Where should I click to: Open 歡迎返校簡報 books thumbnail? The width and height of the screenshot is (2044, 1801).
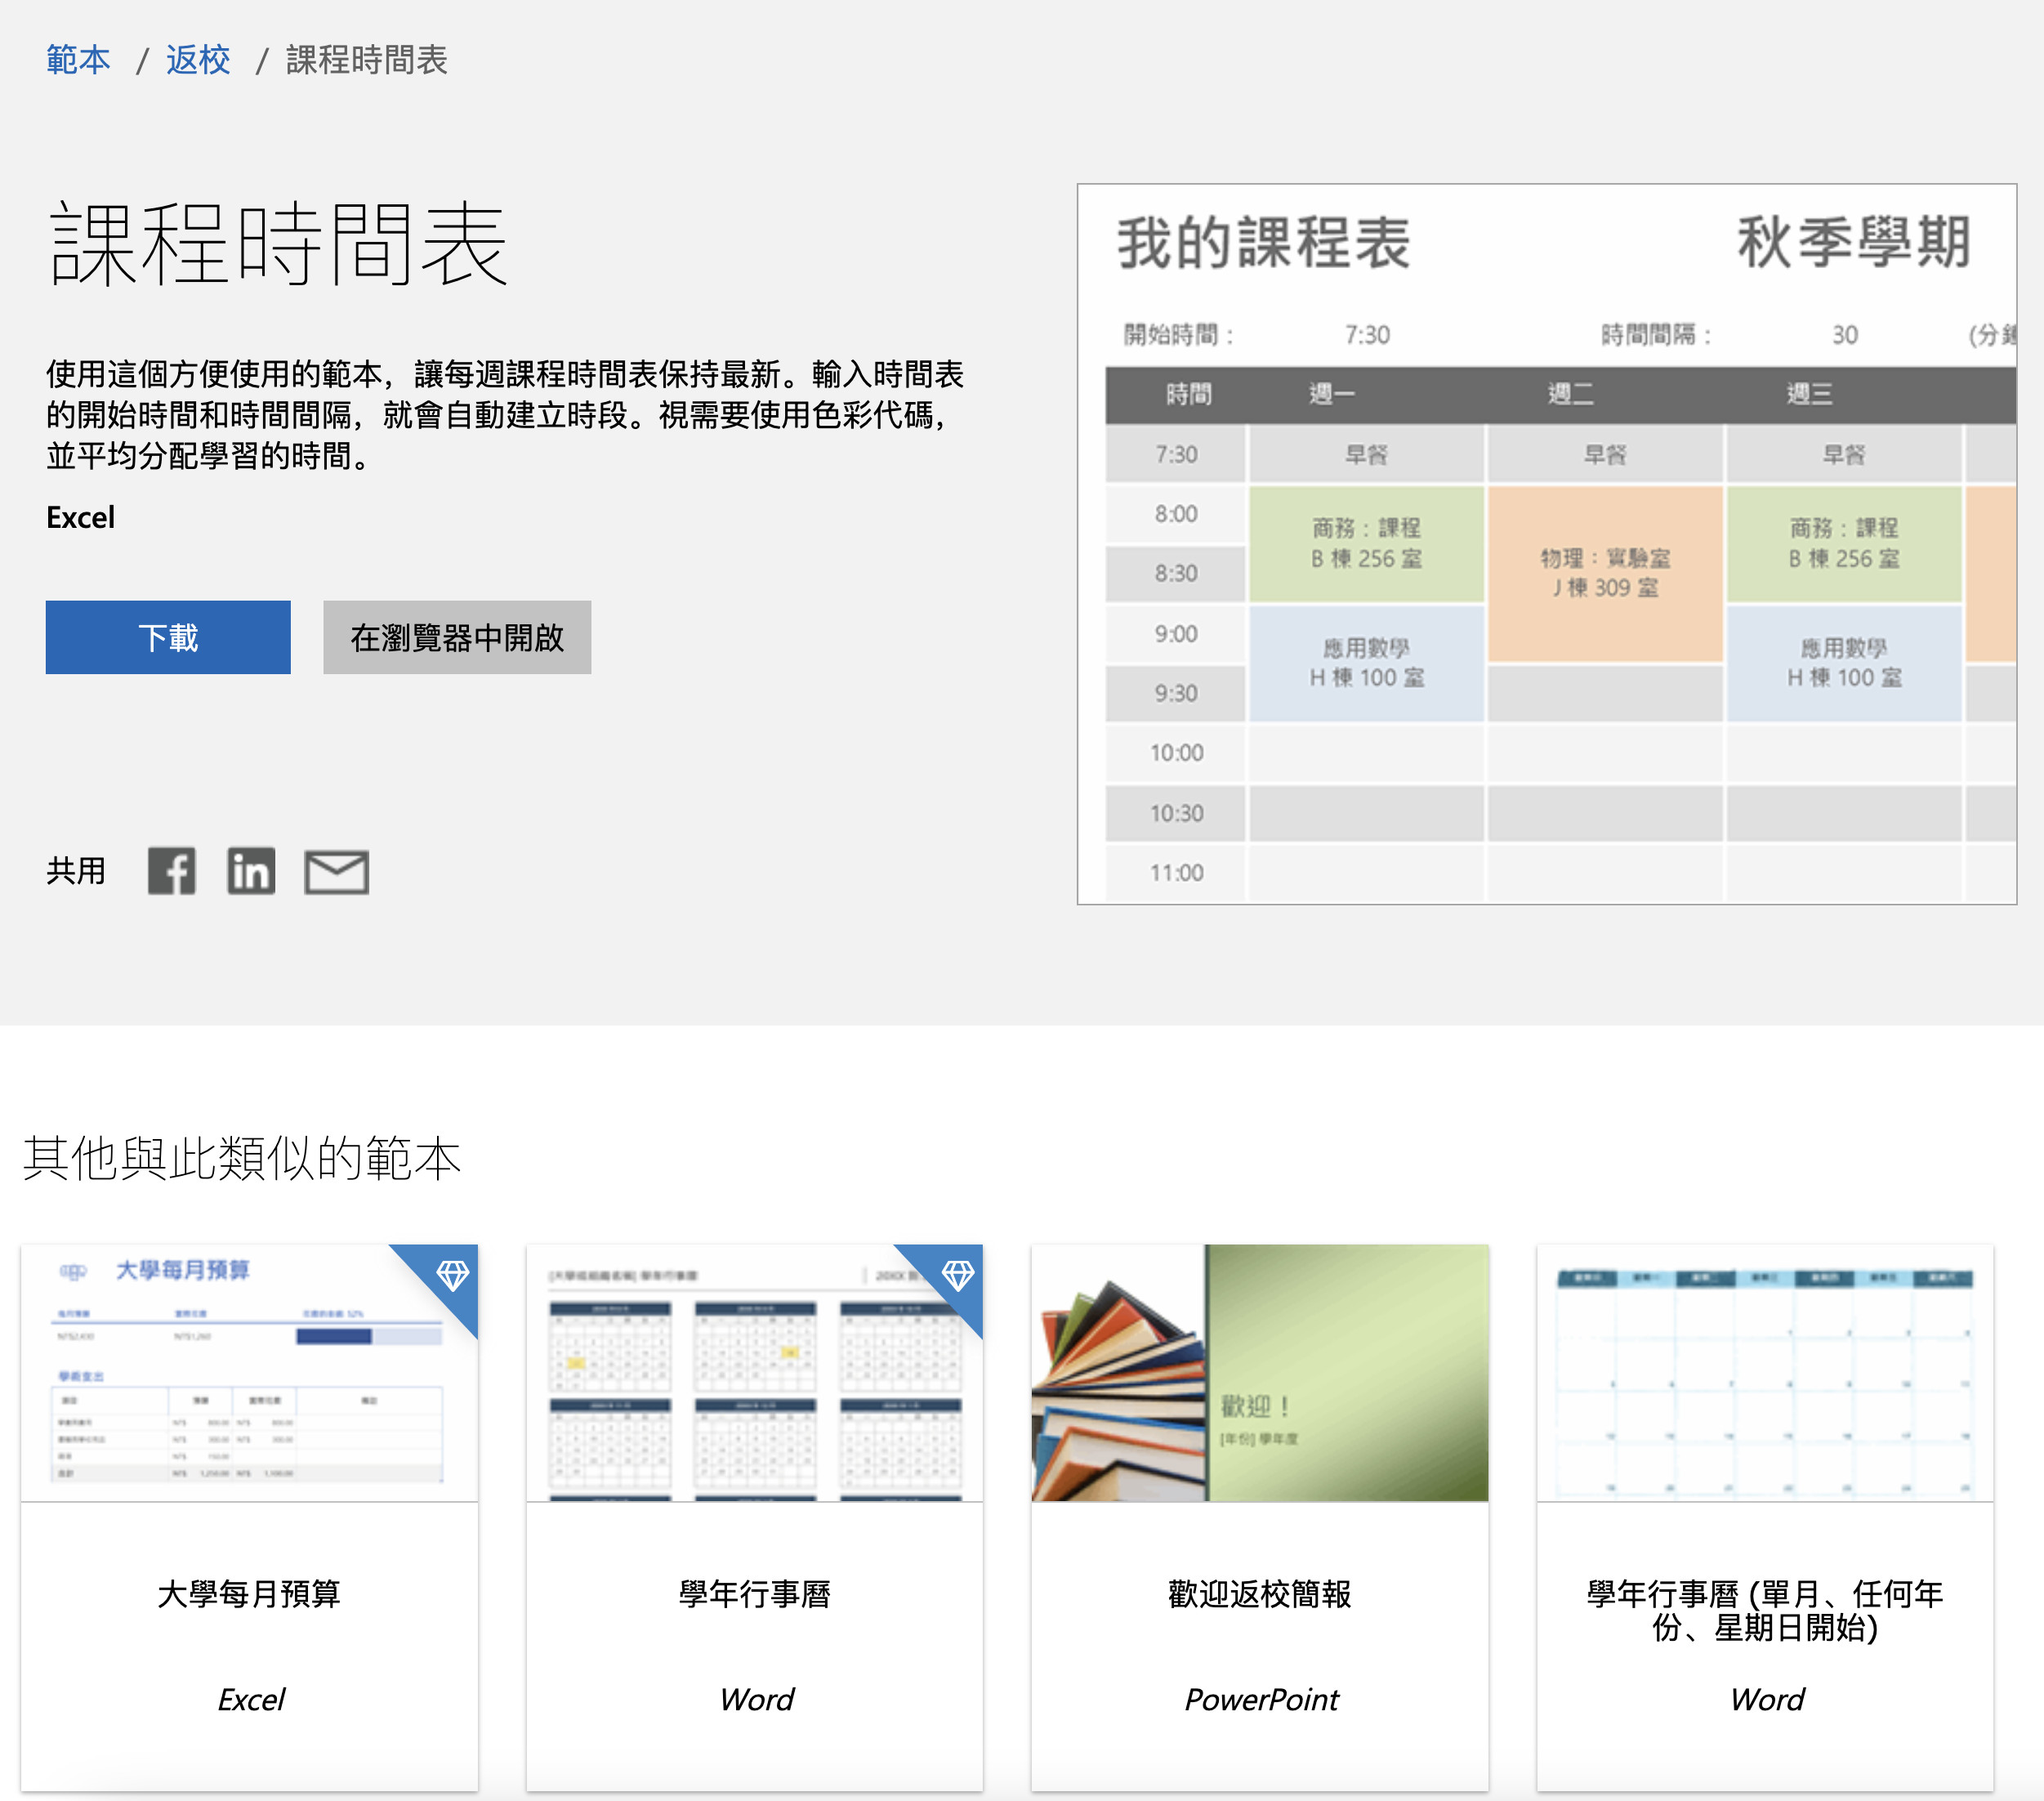point(1259,1372)
